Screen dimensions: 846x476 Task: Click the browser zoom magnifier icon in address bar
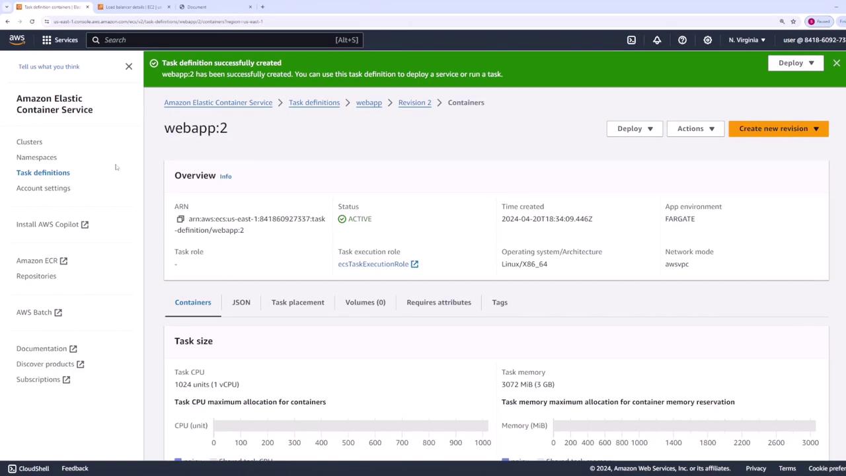coord(782,21)
